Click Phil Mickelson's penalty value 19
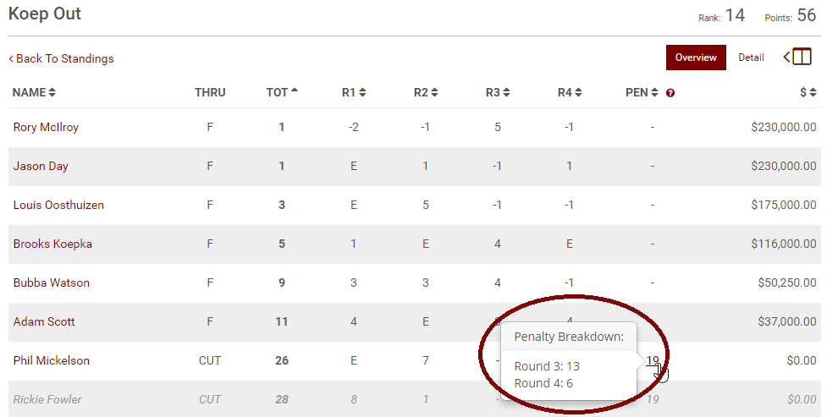The width and height of the screenshot is (827, 417). click(x=653, y=360)
